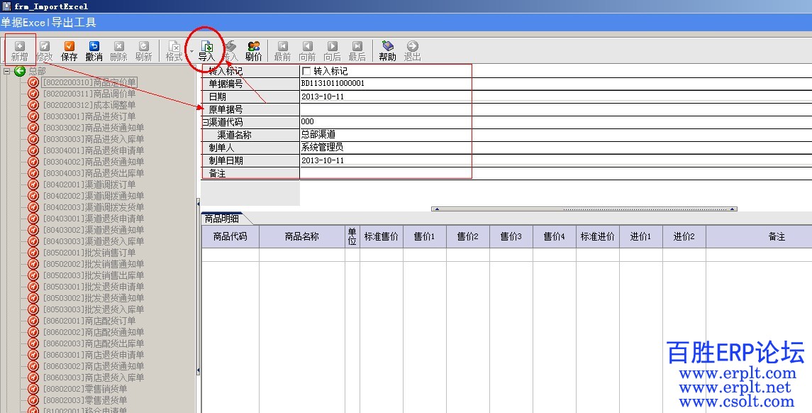The width and height of the screenshot is (812, 413).
Task: Click the 退出 (Exit) toolbar icon
Action: tap(412, 50)
